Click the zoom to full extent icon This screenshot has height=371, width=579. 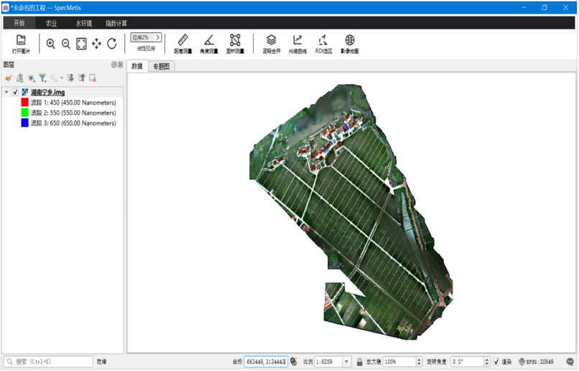click(x=81, y=44)
